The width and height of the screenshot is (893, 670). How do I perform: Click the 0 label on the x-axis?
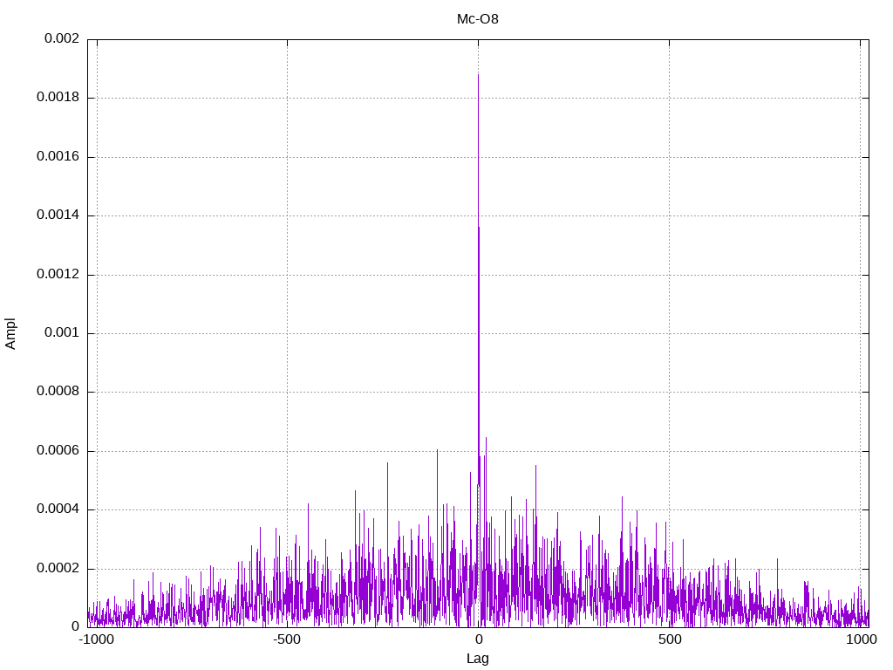tap(478, 640)
